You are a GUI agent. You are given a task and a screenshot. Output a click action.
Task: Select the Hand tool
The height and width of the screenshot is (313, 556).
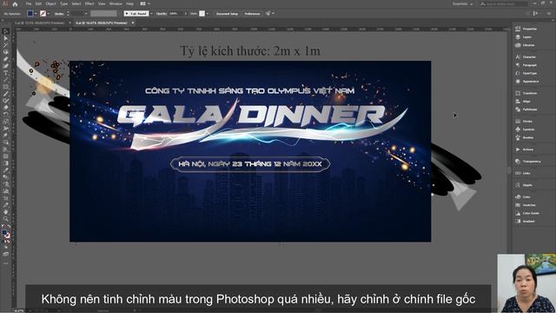pos(5,212)
